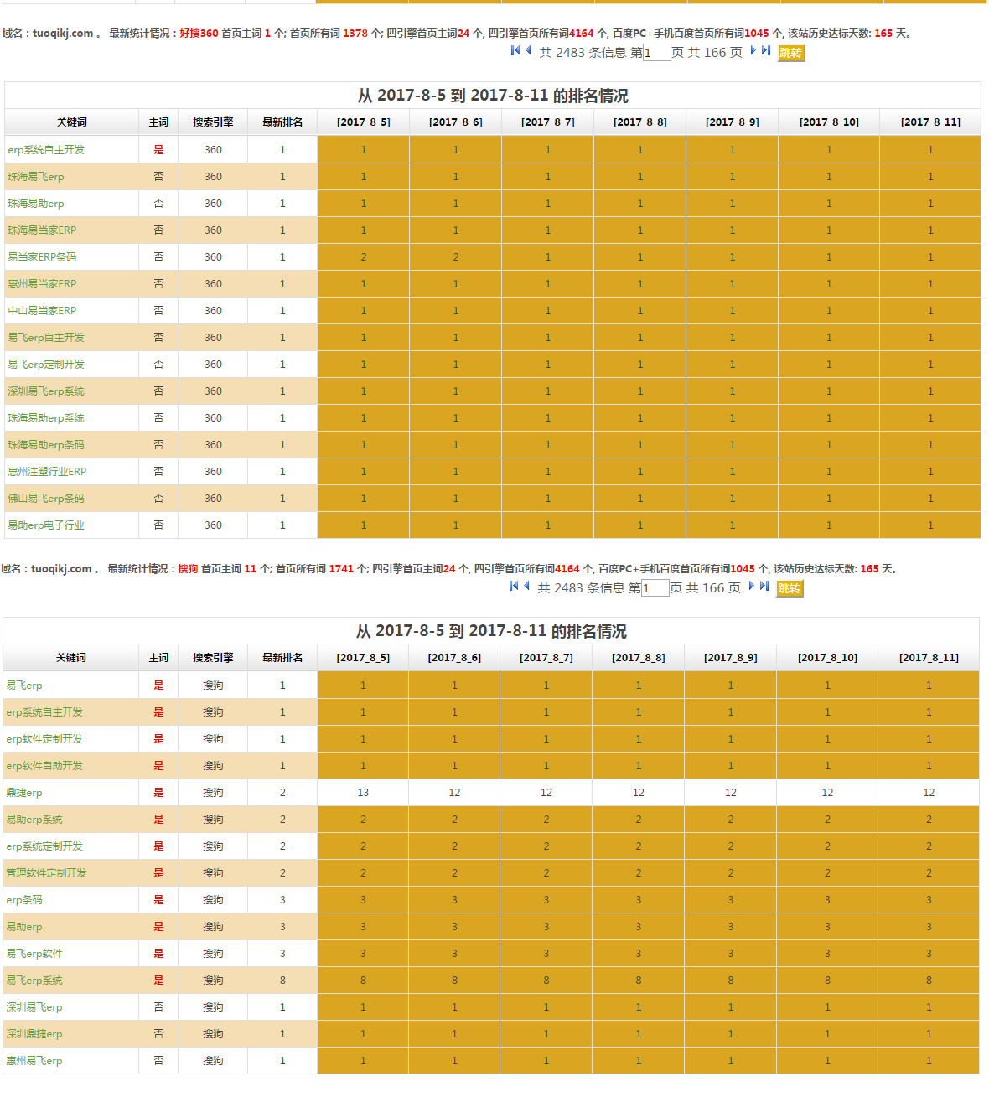This screenshot has width=989, height=1097.
Task: Jump to last page in 好搜360 pagination
Action: [766, 51]
